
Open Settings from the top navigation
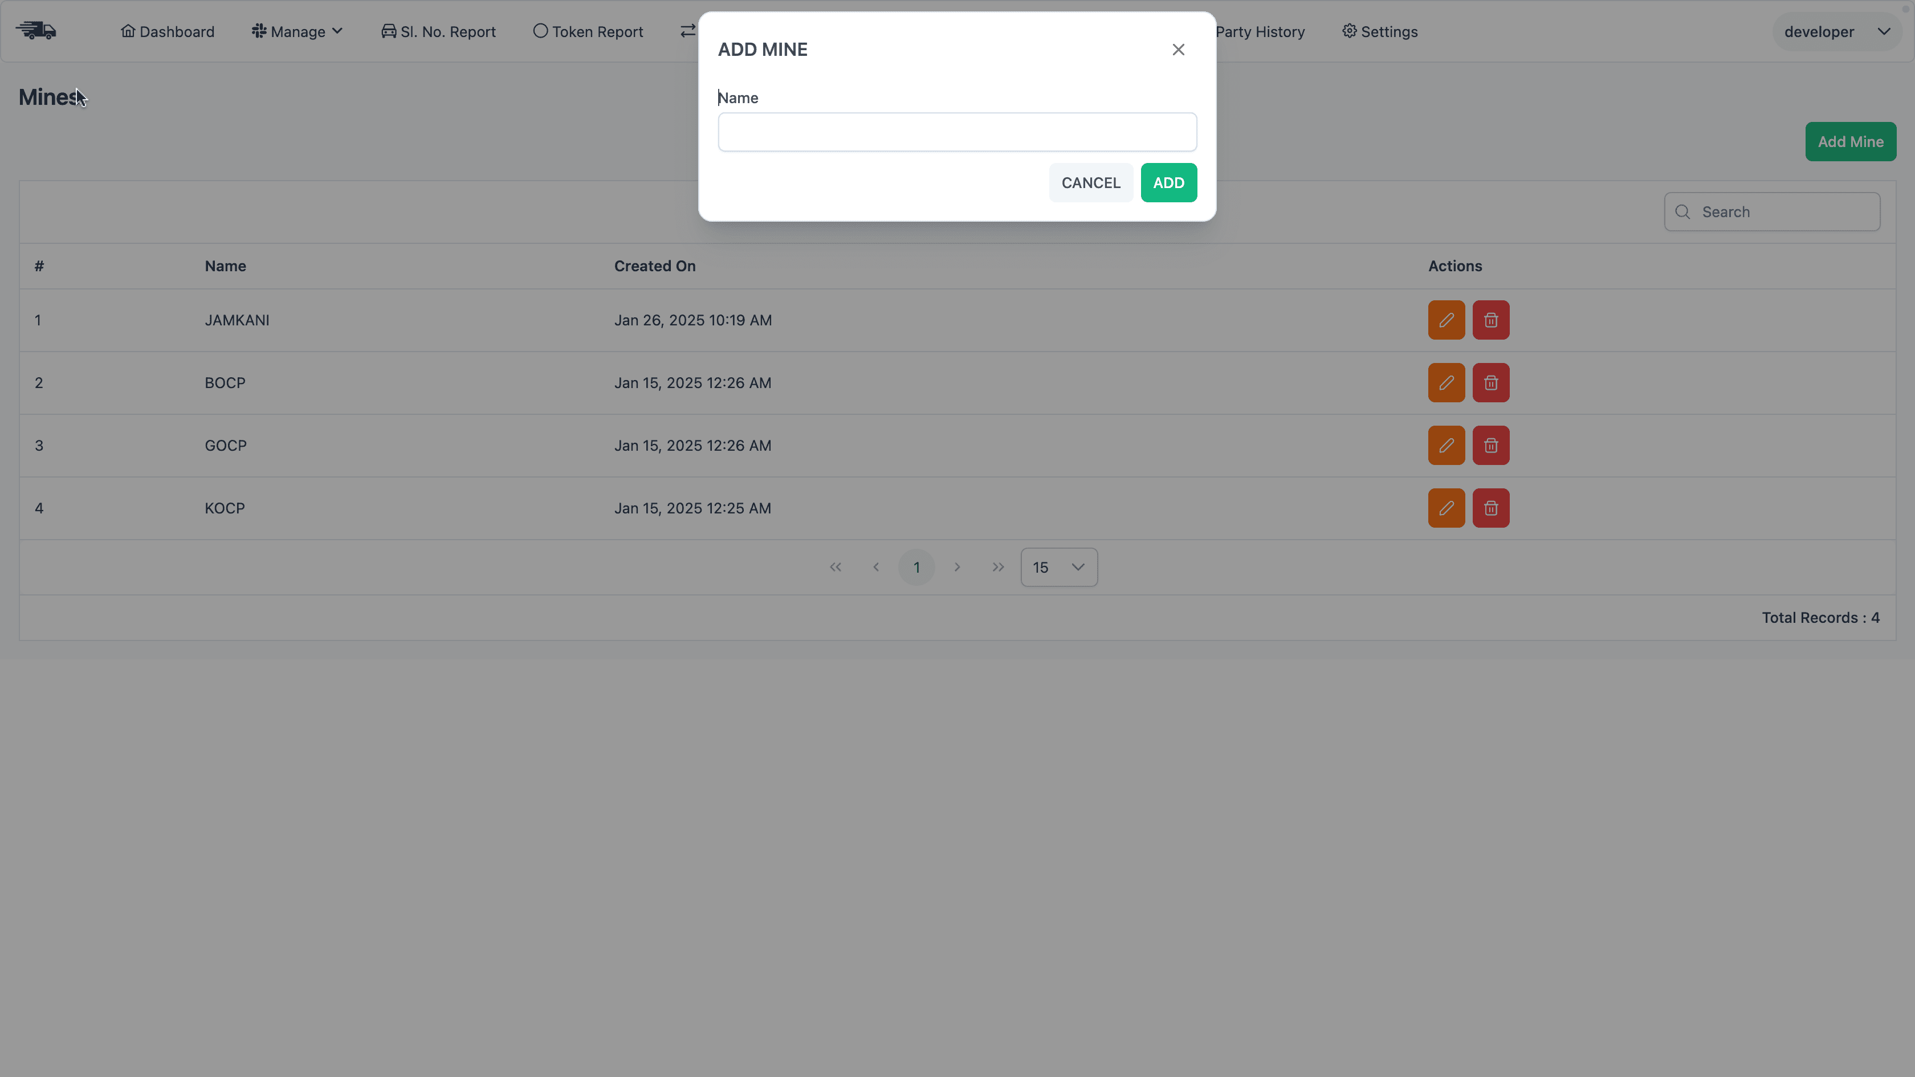1380,32
